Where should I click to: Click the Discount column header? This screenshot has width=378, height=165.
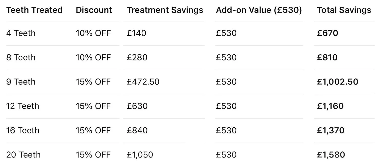pos(94,10)
